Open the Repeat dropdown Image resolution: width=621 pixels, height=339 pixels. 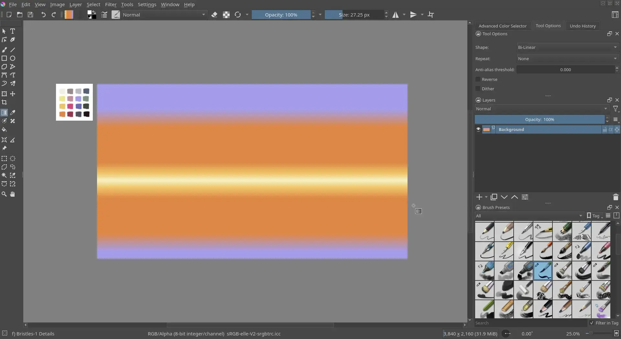coord(568,59)
